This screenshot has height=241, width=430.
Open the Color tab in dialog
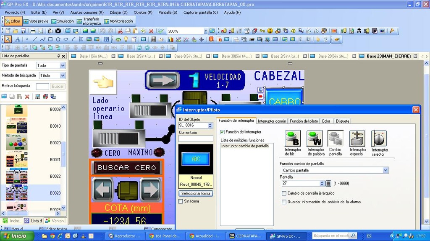point(326,121)
